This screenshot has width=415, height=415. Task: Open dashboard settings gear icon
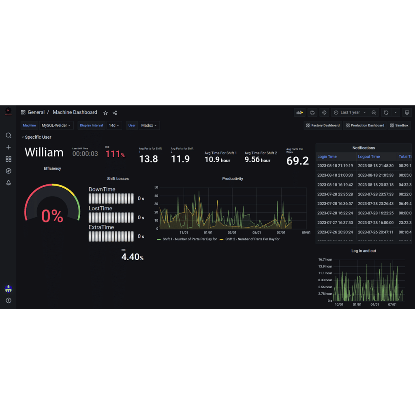click(x=324, y=113)
